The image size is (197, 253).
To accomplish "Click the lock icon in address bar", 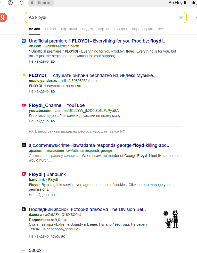I will (x=32, y=3).
